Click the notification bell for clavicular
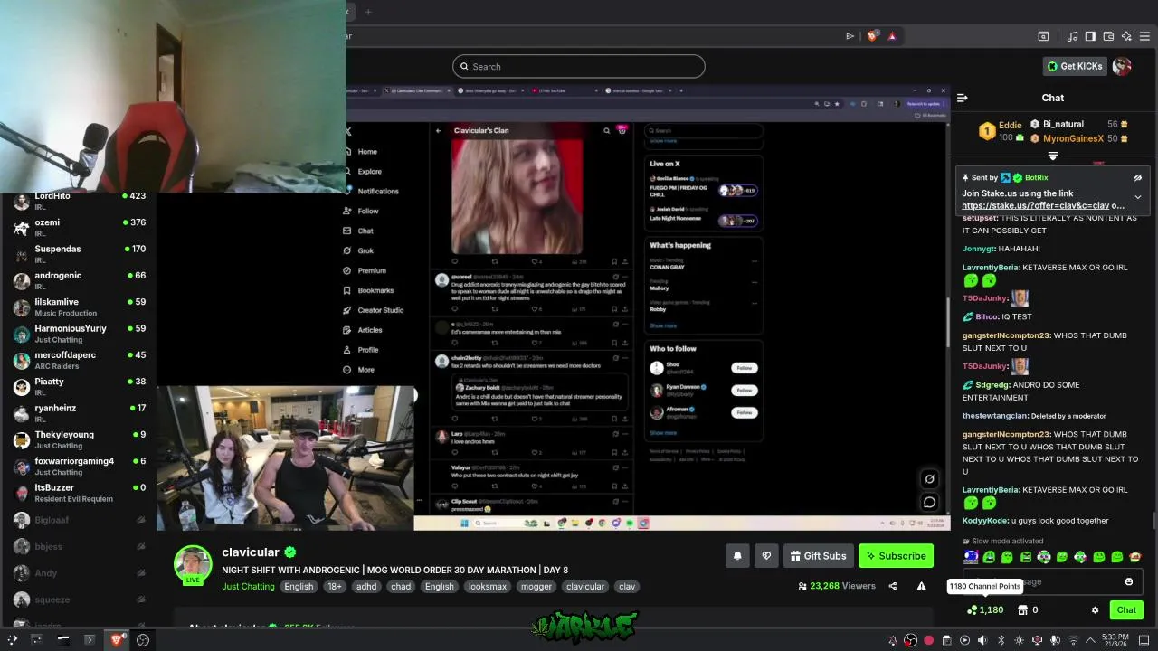Image resolution: width=1158 pixels, height=651 pixels. 737,556
